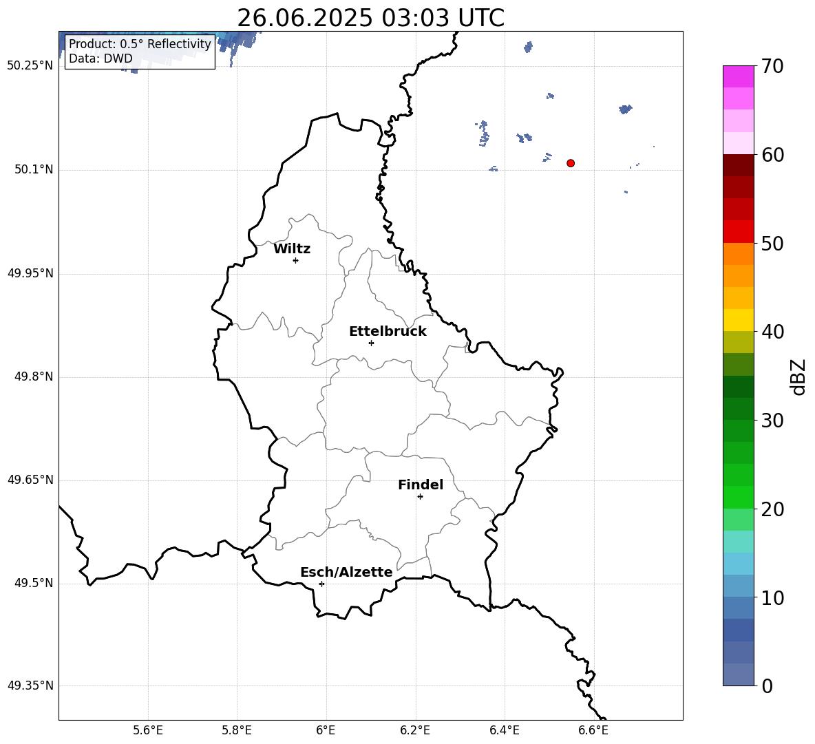The width and height of the screenshot is (815, 744).
Task: Click the Ettelbruck city label
Action: (x=388, y=332)
